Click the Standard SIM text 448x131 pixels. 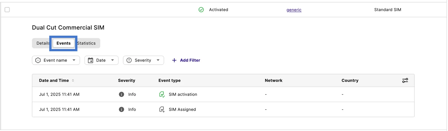click(388, 10)
